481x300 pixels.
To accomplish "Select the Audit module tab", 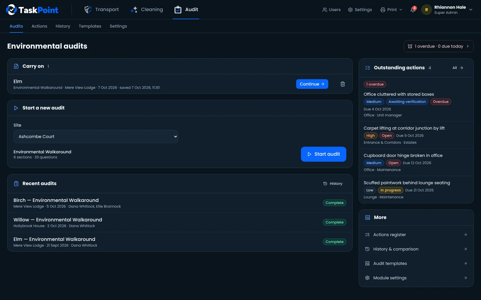I will [x=186, y=10].
